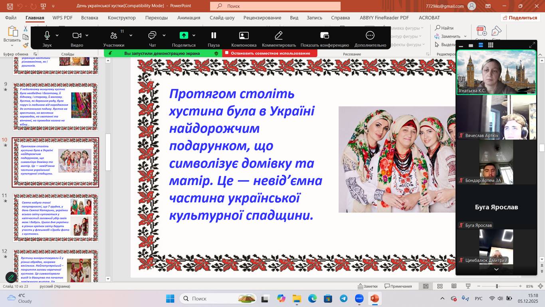Mute microphone using the Звук button
Image resolution: width=545 pixels, height=307 pixels.
coord(47,36)
